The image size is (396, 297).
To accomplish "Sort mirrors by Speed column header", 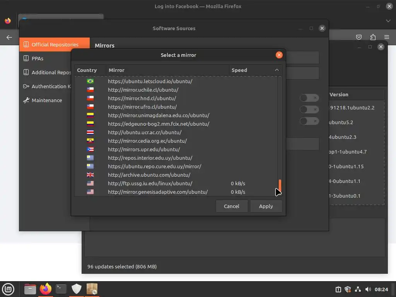I will coord(255,70).
